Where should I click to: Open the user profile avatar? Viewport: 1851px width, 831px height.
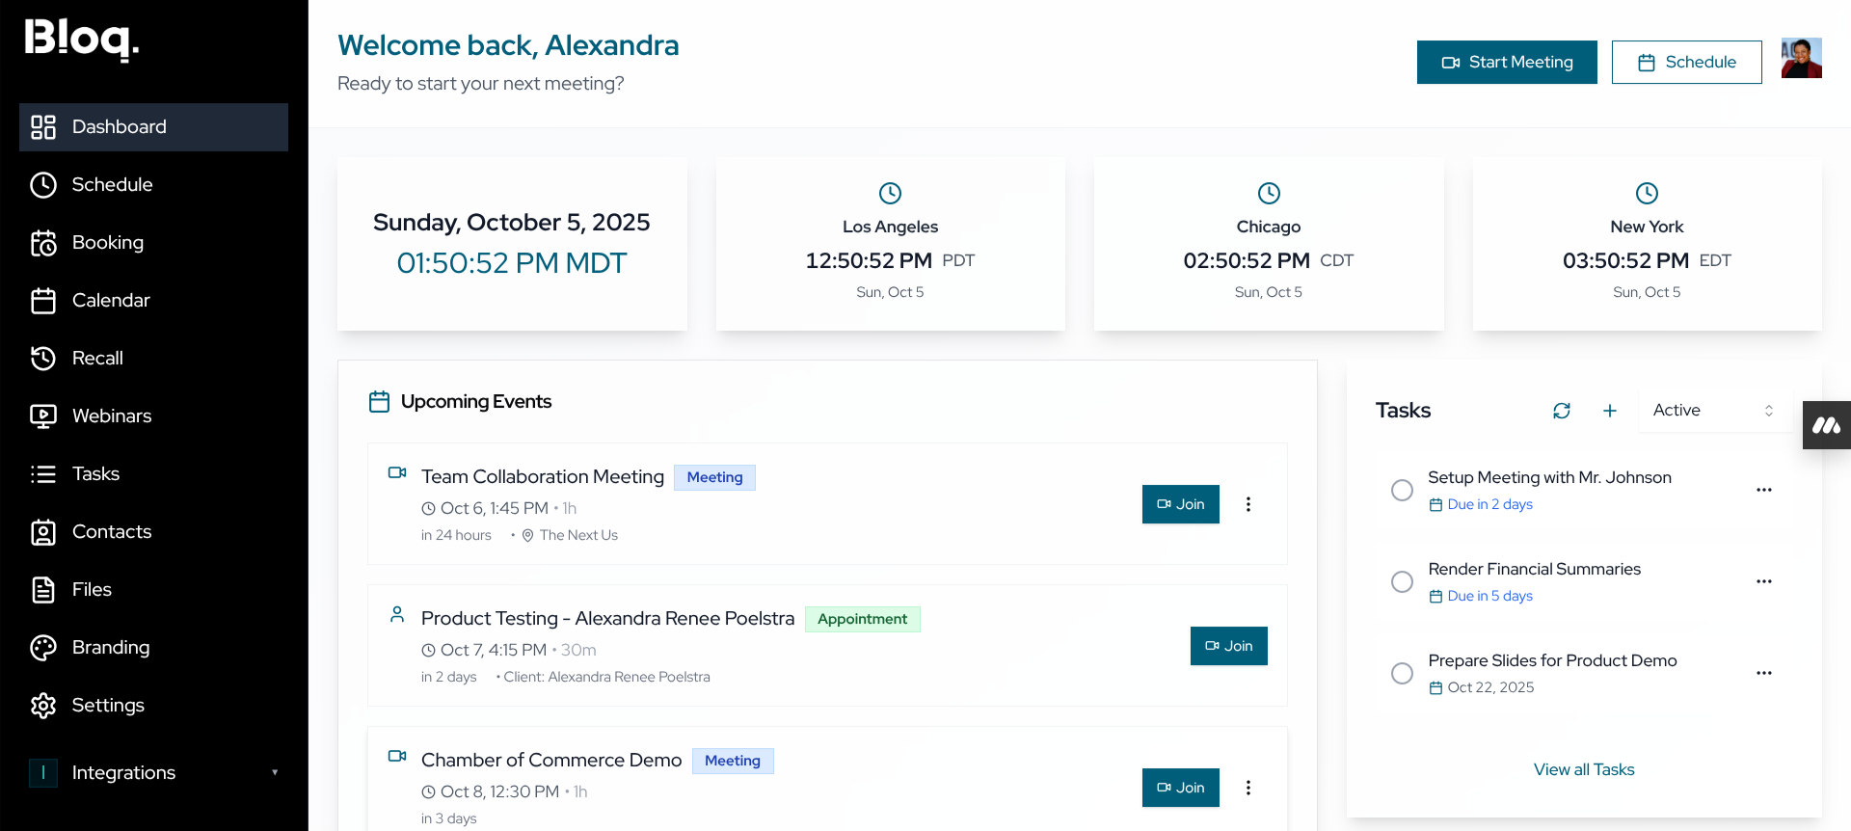[x=1801, y=59]
